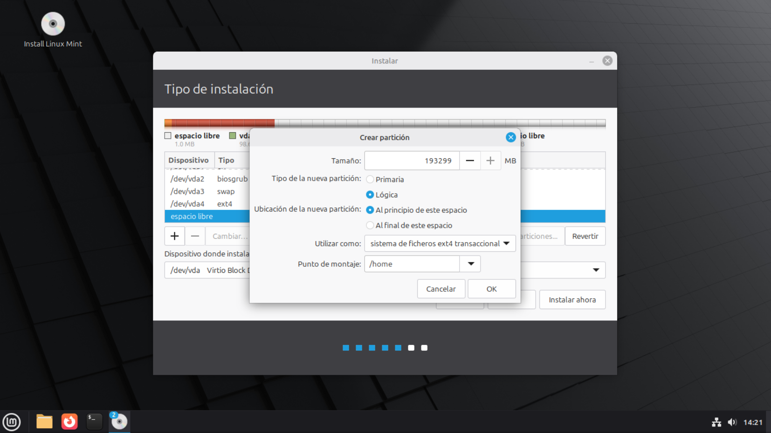This screenshot has width=771, height=433.
Task: Select the Primaria partition type
Action: 370,179
